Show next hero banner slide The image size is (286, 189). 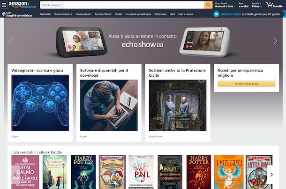(x=275, y=41)
